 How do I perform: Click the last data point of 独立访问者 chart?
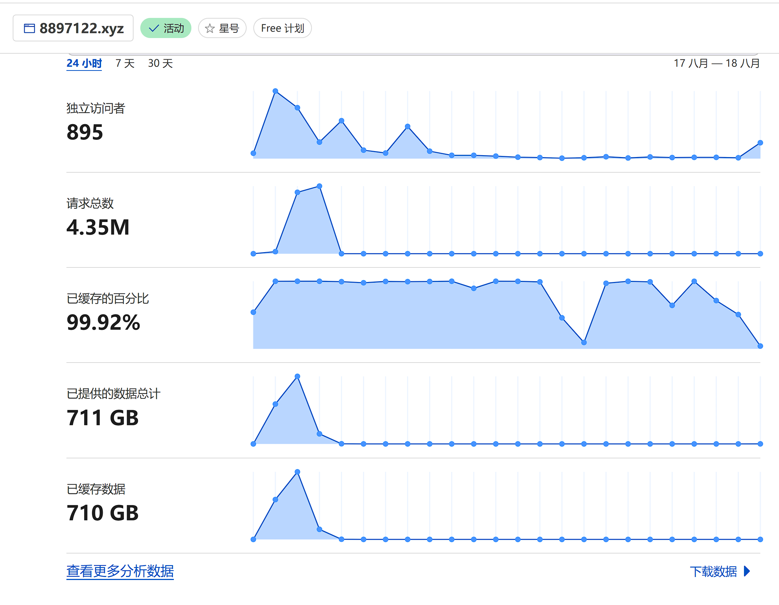click(x=760, y=142)
